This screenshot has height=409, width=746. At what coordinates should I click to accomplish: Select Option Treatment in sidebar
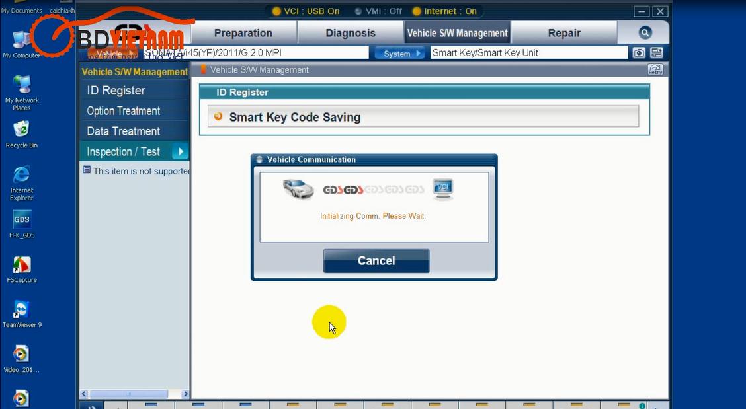(x=135, y=111)
